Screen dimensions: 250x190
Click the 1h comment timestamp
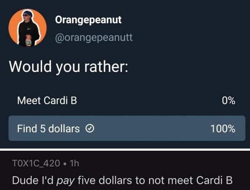pos(74,163)
